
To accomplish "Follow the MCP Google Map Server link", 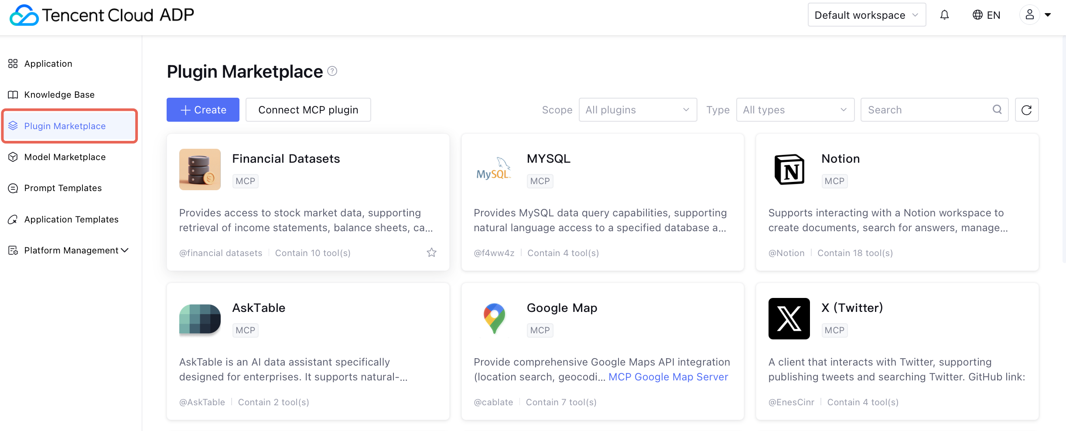I will coord(668,377).
